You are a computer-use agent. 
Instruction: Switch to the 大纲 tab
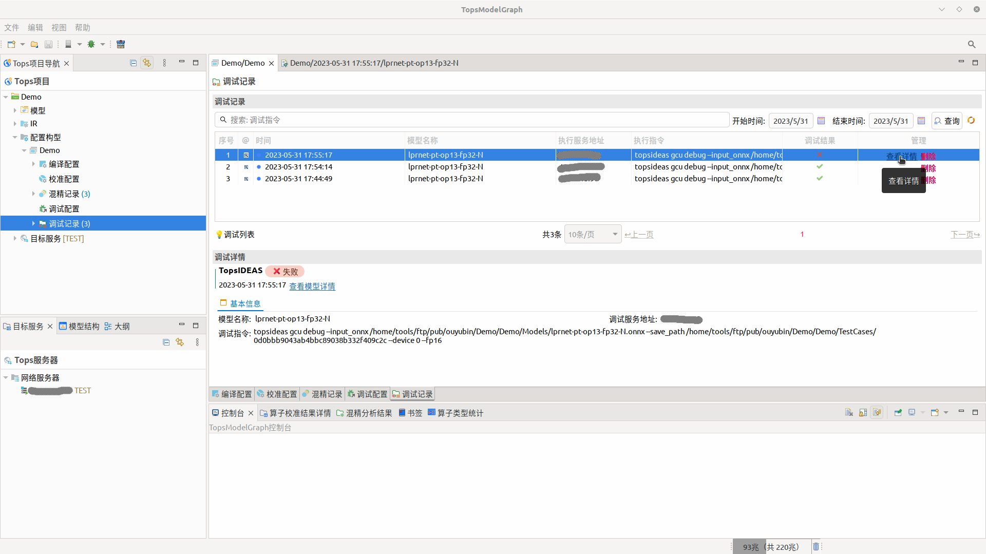point(117,326)
